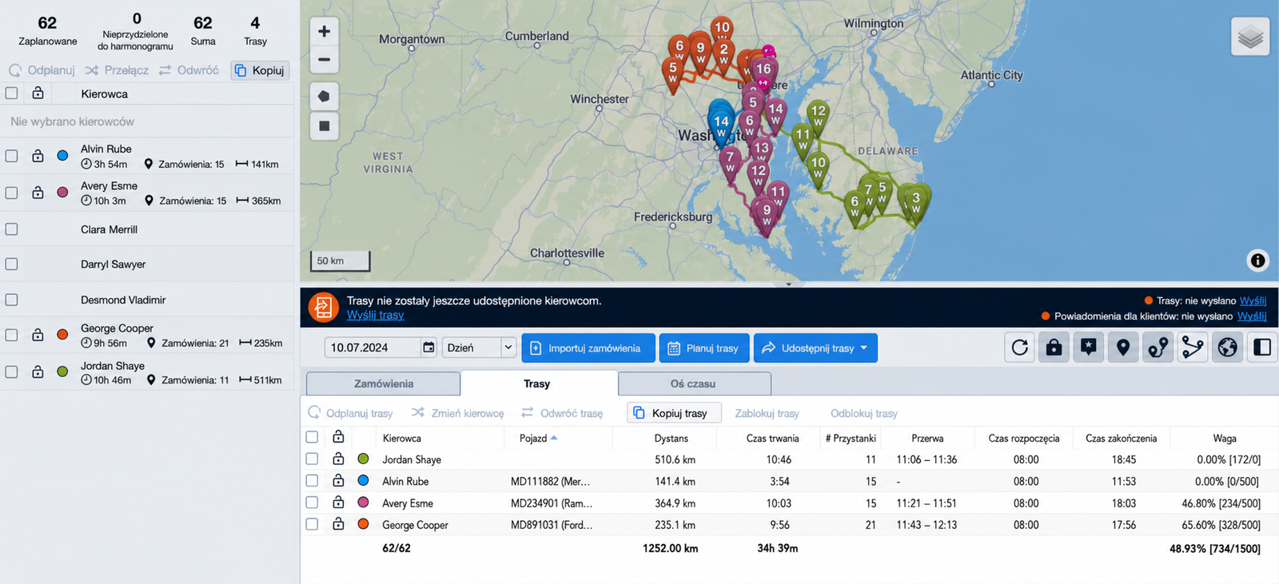
Task: Click the location pin toolbar icon
Action: click(x=1123, y=348)
